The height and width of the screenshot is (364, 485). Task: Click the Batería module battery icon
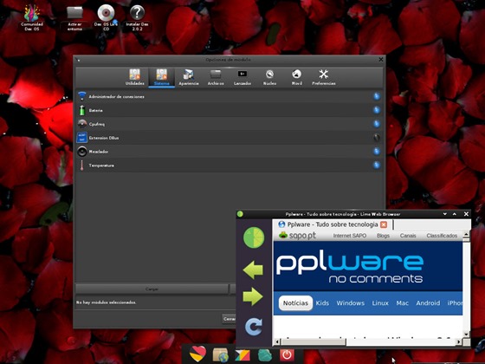tap(82, 110)
